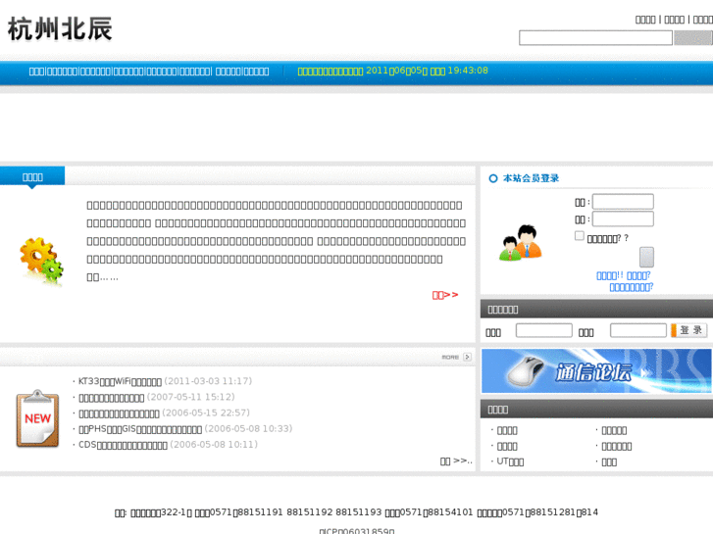
Task: Click the orange and green gears icon
Action: click(x=41, y=262)
